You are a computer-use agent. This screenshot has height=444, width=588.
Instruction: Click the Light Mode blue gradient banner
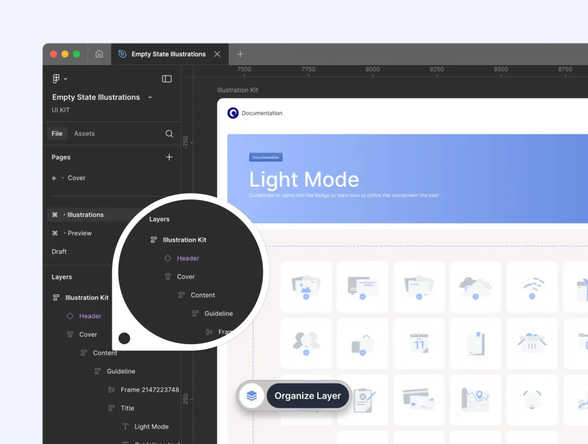[x=407, y=178]
